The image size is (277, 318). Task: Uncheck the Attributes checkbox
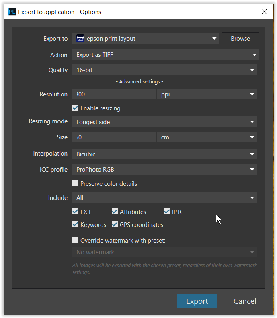[x=115, y=212]
